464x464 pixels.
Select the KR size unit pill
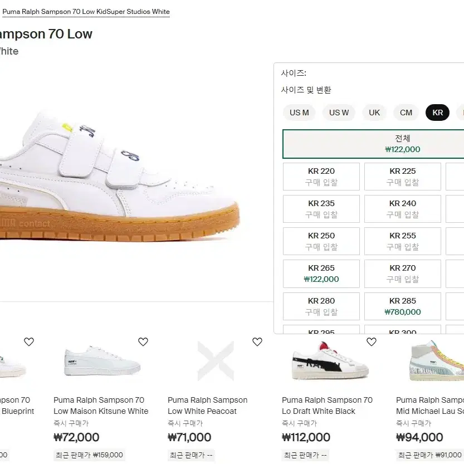pyautogui.click(x=437, y=113)
